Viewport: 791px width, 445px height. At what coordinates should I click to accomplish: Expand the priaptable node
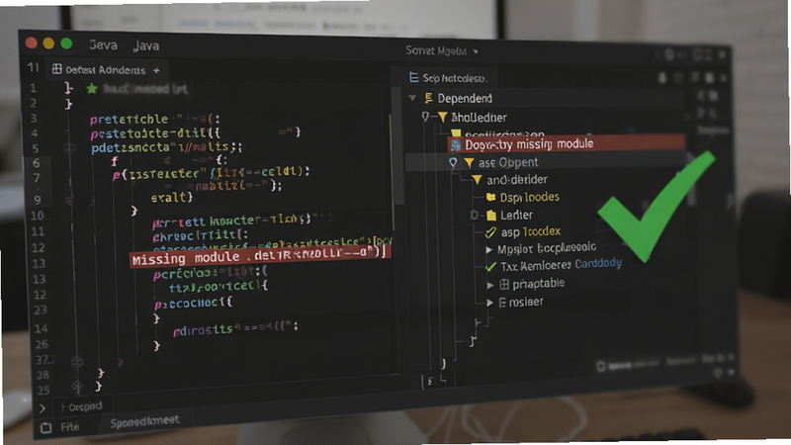489,285
